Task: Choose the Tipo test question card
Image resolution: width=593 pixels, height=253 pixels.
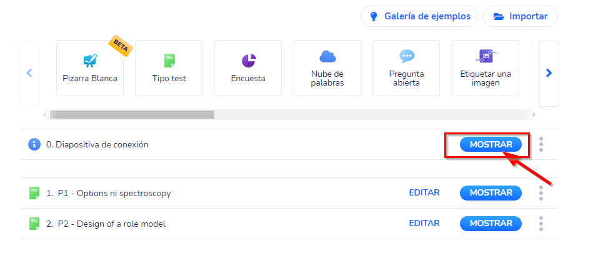Action: tap(169, 68)
